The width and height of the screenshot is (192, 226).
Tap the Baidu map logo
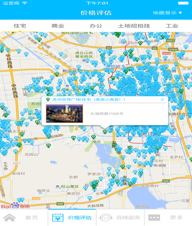tap(15, 205)
